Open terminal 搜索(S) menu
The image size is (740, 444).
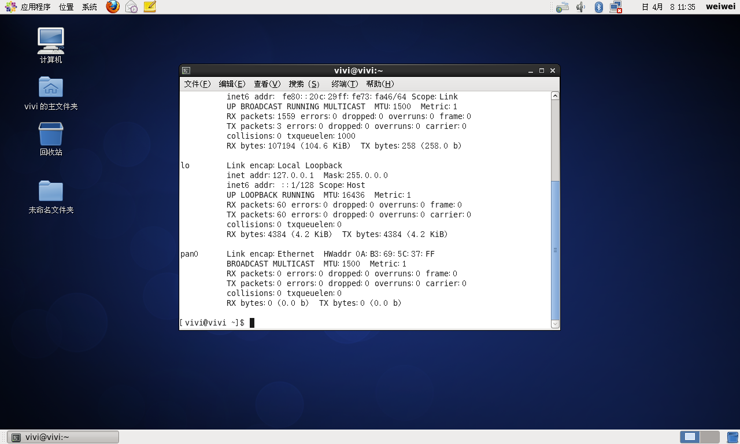pyautogui.click(x=304, y=84)
